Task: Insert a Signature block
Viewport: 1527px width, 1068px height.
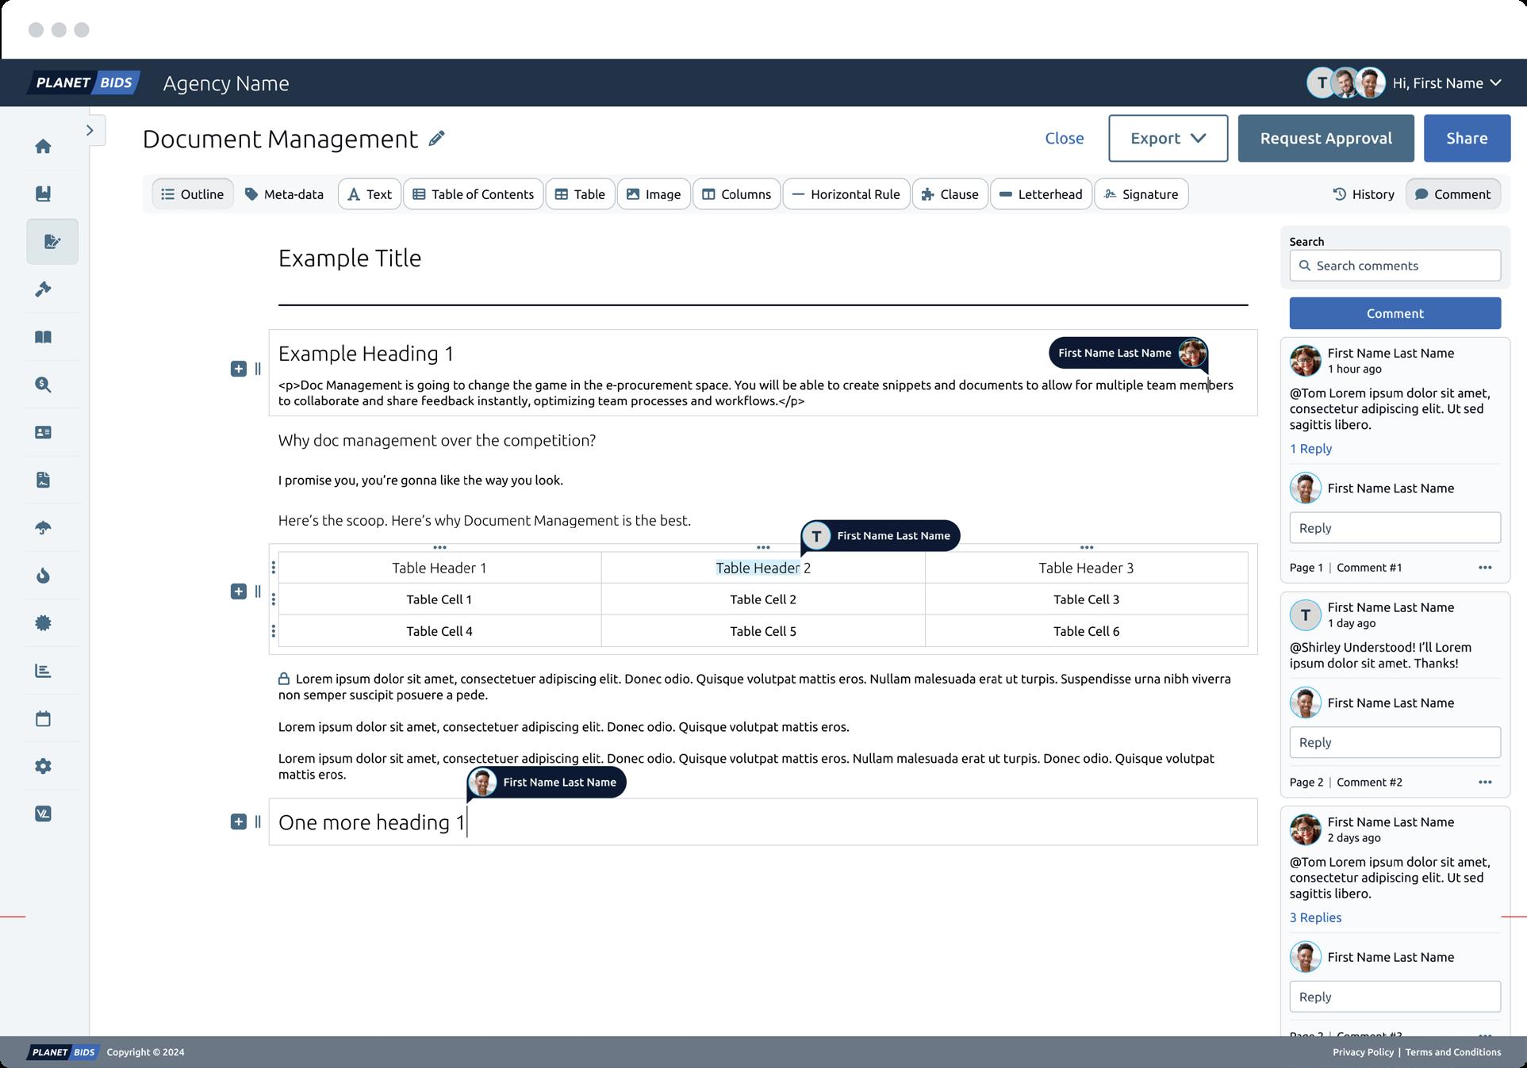Action: 1141,194
